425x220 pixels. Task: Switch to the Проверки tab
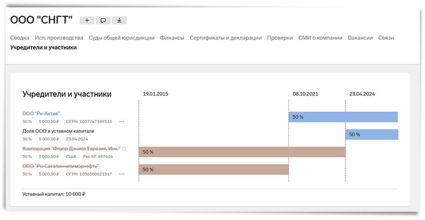(x=280, y=38)
